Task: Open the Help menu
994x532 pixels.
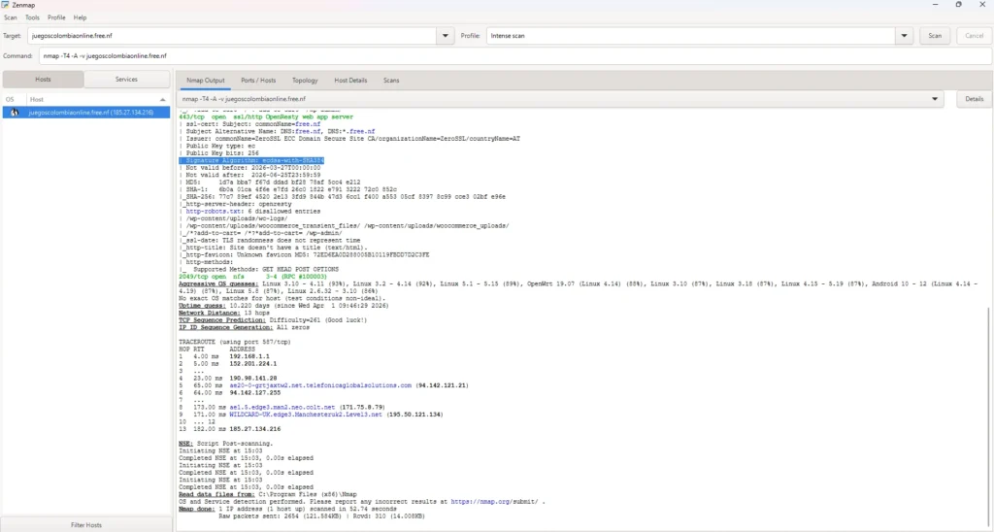Action: point(80,17)
